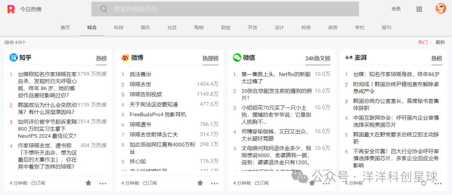Open the 报刊 tab
The height and width of the screenshot is (195, 452).
pyautogui.click(x=387, y=28)
